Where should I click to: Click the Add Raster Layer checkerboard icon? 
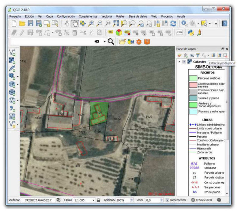(x=12, y=60)
